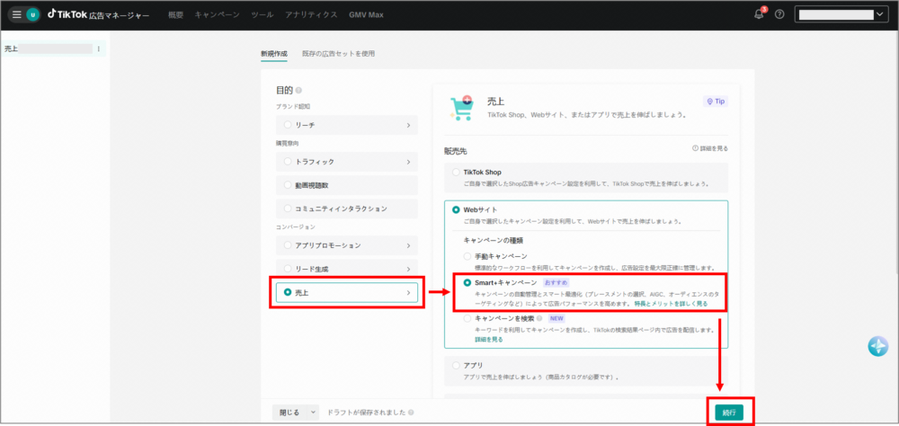Click the floating blue sparkle assistant icon
Viewport: 899px width, 426px height.
click(x=878, y=347)
